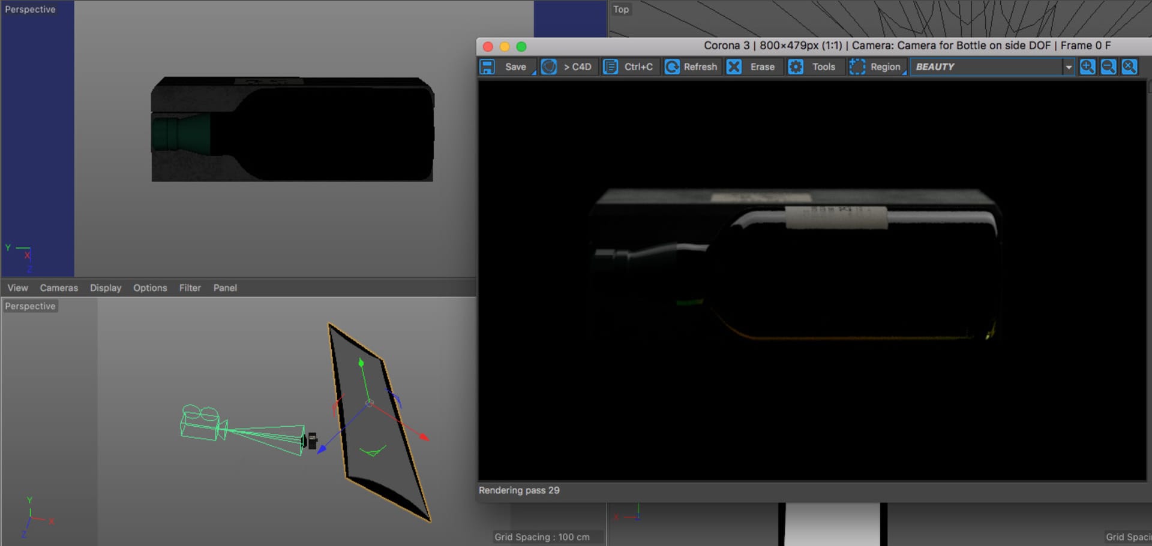The image size is (1152, 546).
Task: Click the Save disk icon in Corona toolbar
Action: click(x=487, y=67)
